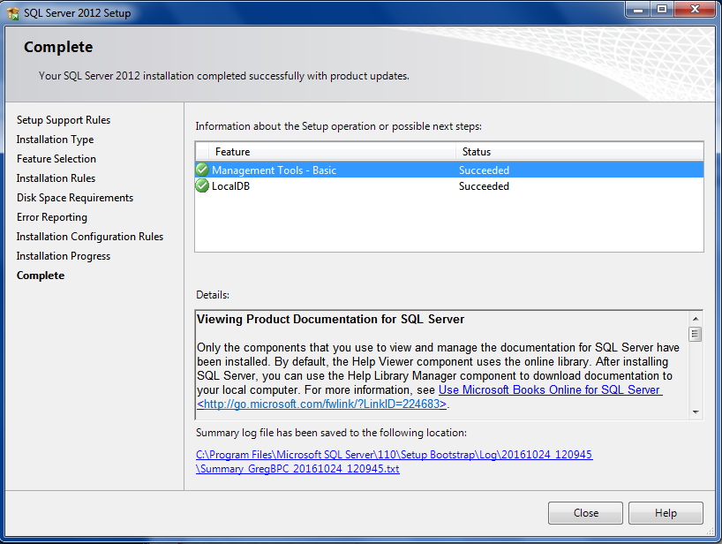Viewport: 722px width, 544px height.
Task: Select Installation Progress step
Action: [64, 255]
